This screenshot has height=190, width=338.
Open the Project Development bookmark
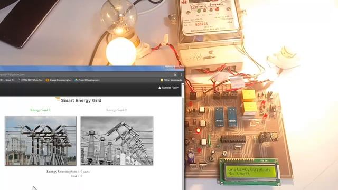pos(87,80)
